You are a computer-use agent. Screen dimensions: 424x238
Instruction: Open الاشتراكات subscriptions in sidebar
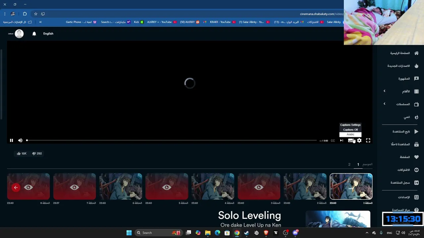coord(408,170)
